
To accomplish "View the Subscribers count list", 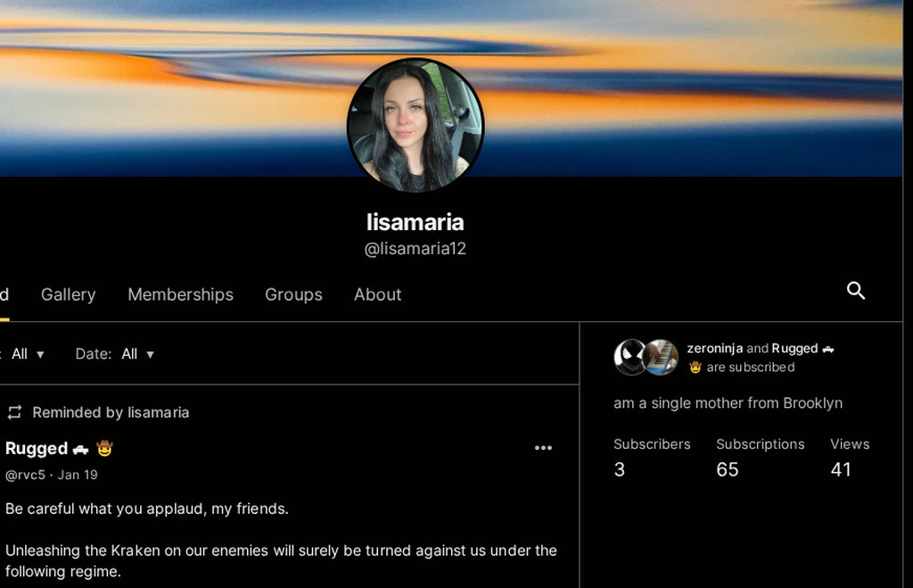I will coord(652,457).
